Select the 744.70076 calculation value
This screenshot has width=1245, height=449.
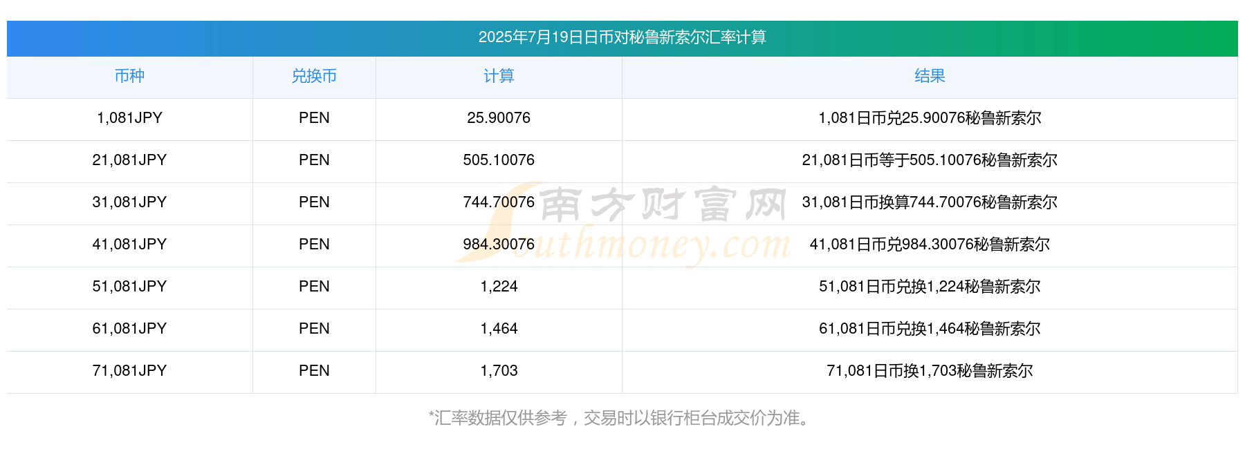[499, 202]
